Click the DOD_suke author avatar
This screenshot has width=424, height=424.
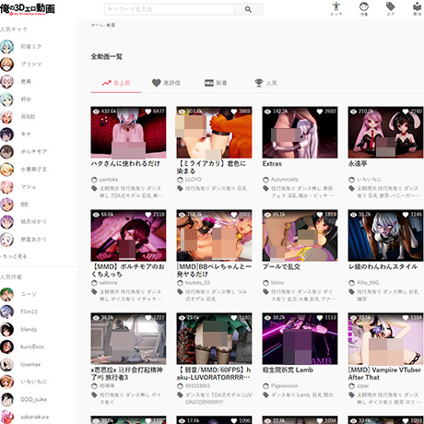point(6,399)
